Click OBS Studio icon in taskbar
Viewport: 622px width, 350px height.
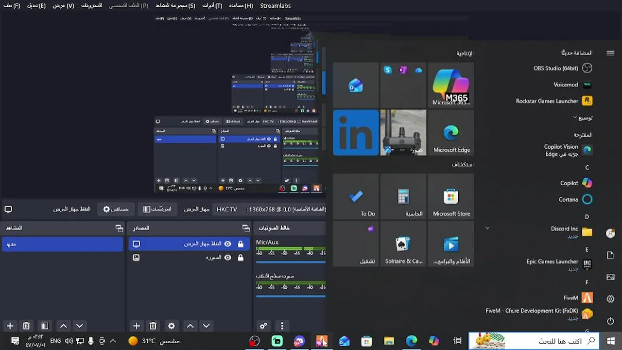tap(255, 341)
